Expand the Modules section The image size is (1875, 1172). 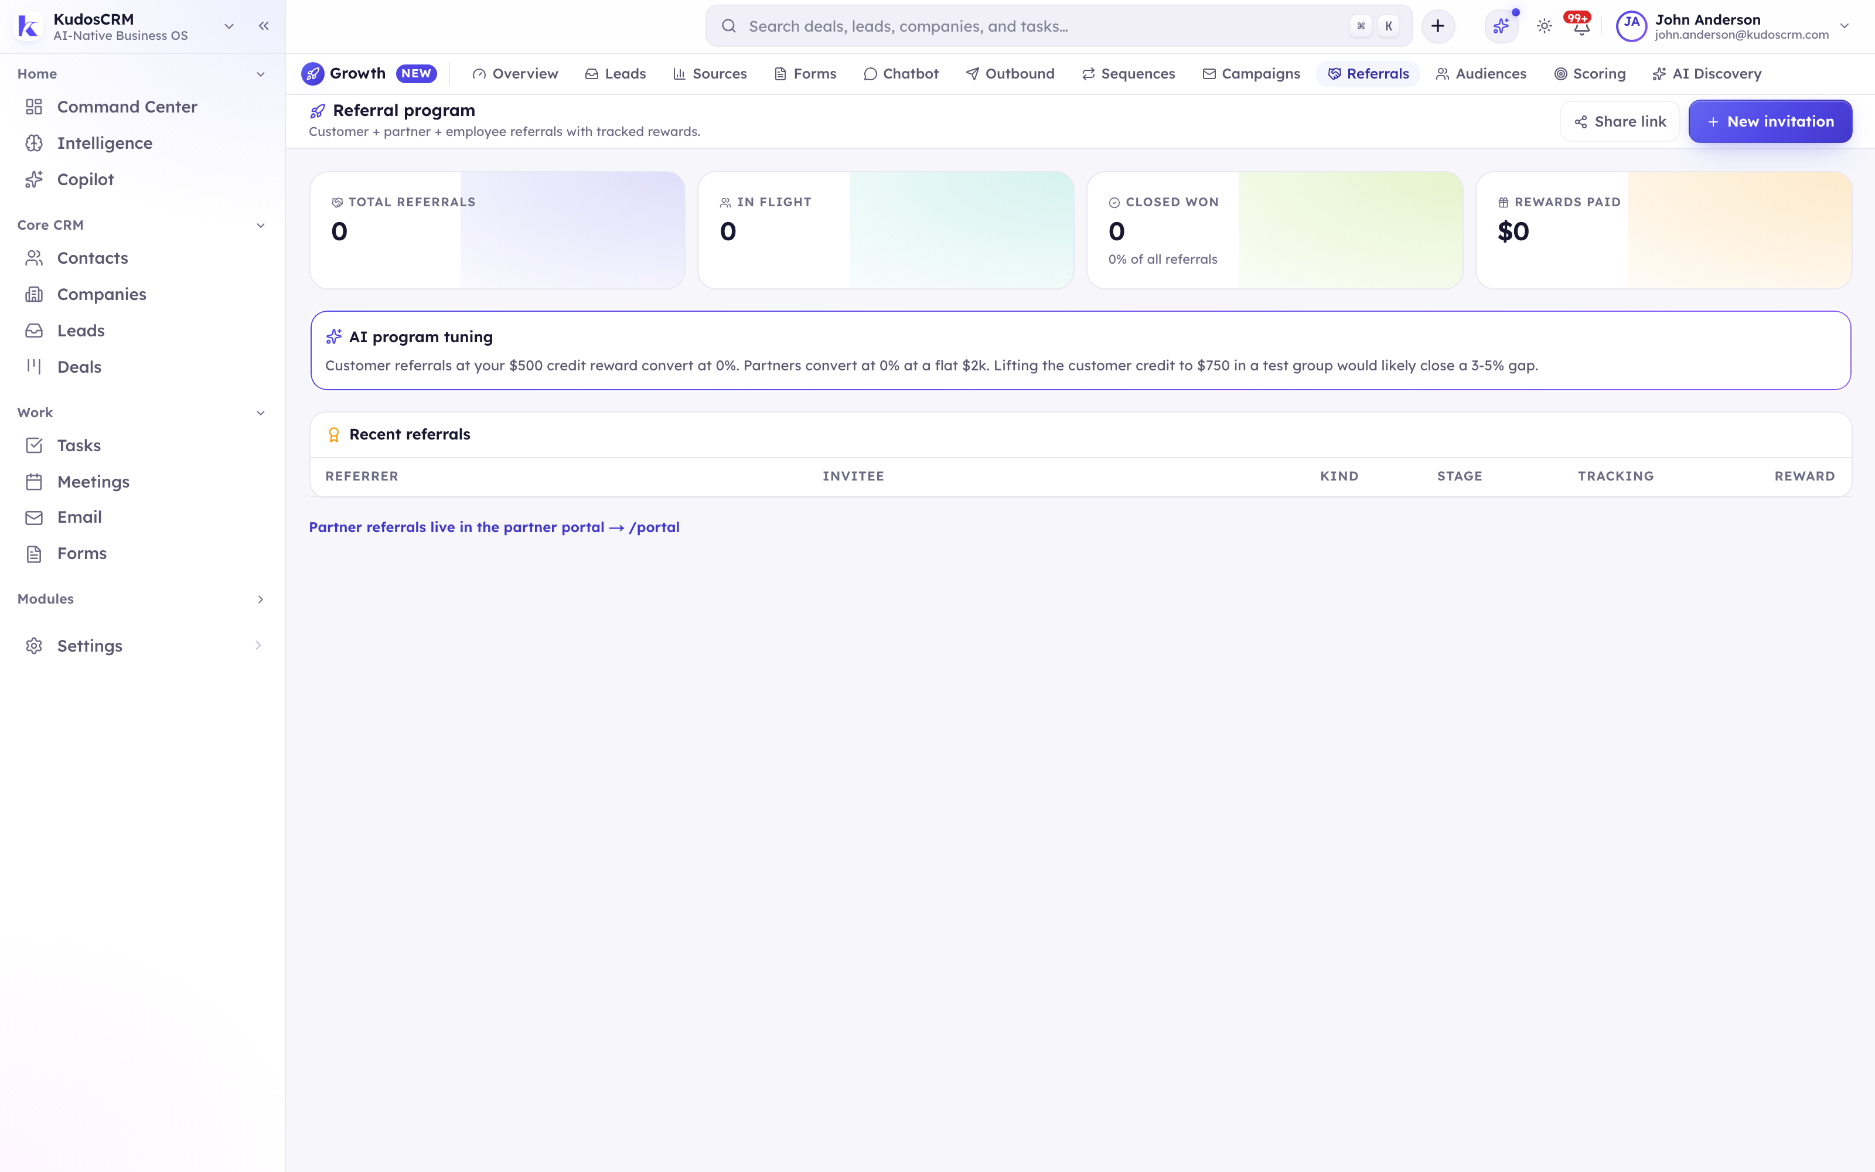click(260, 599)
